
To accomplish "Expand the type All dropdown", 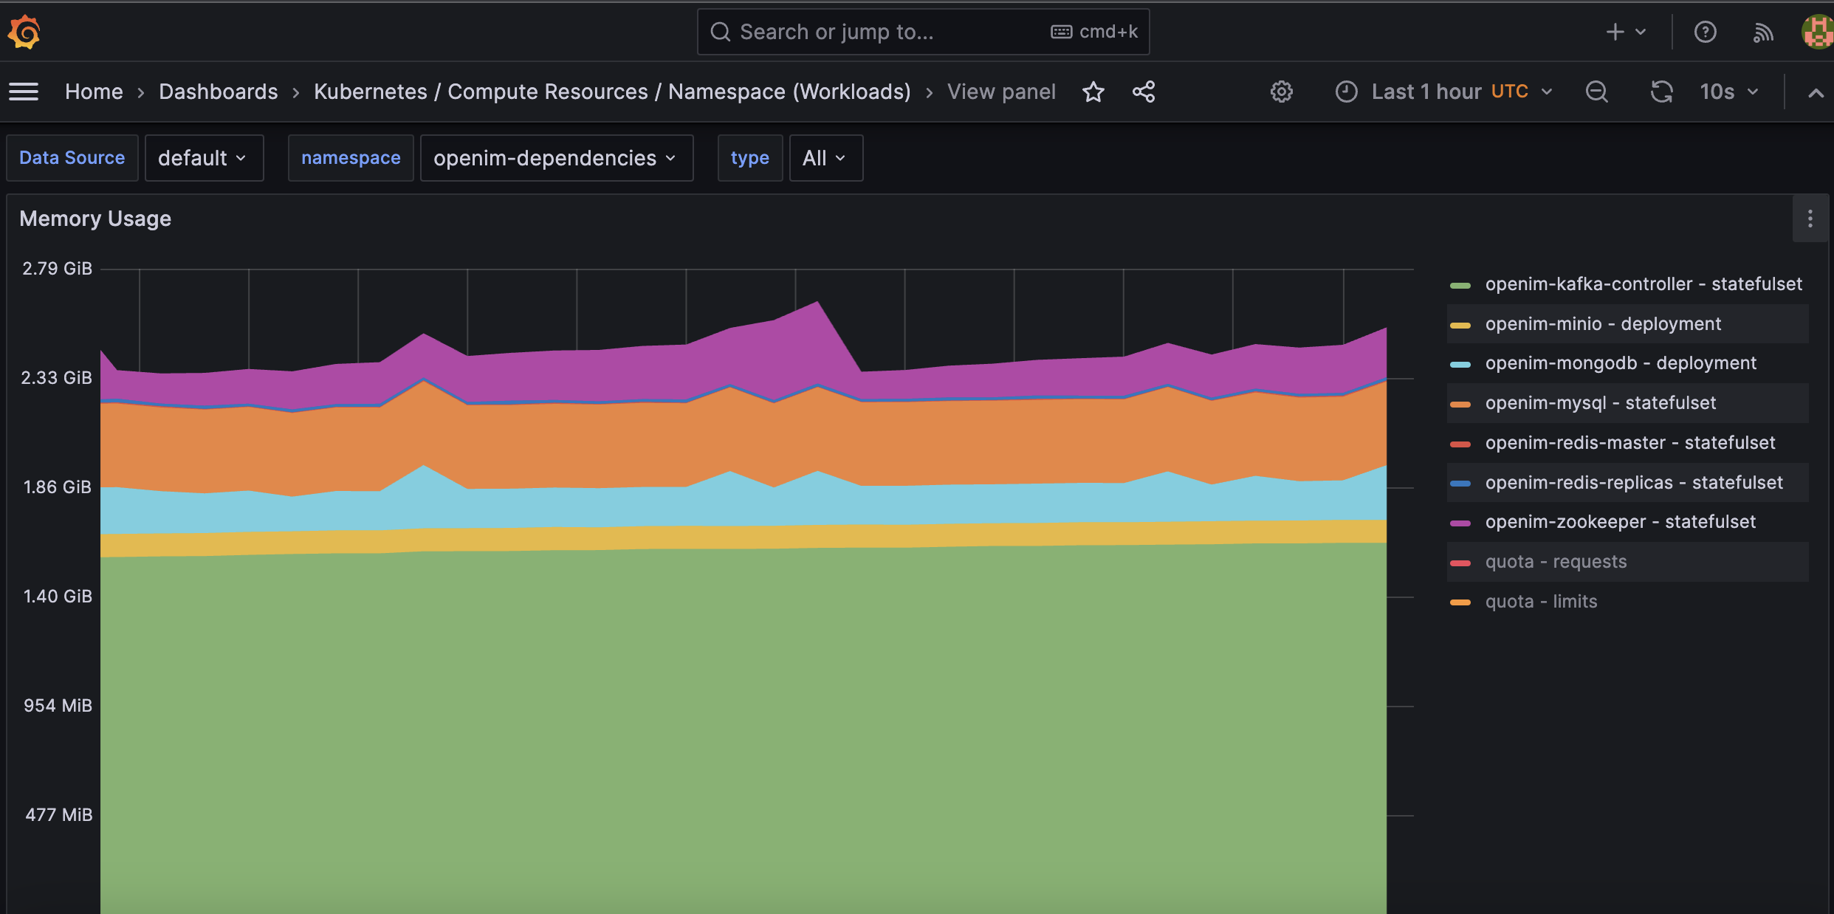I will pos(825,158).
